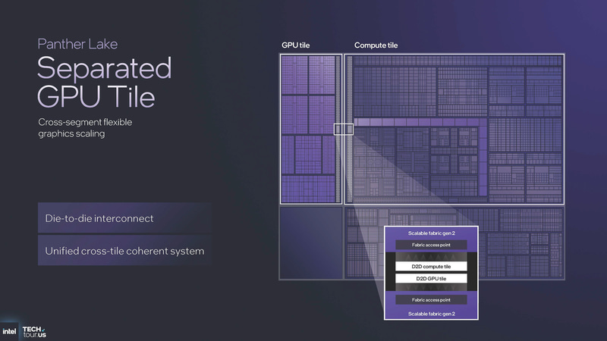This screenshot has width=607, height=341.
Task: Click the "D2D GPU tile" block
Action: [431, 278]
